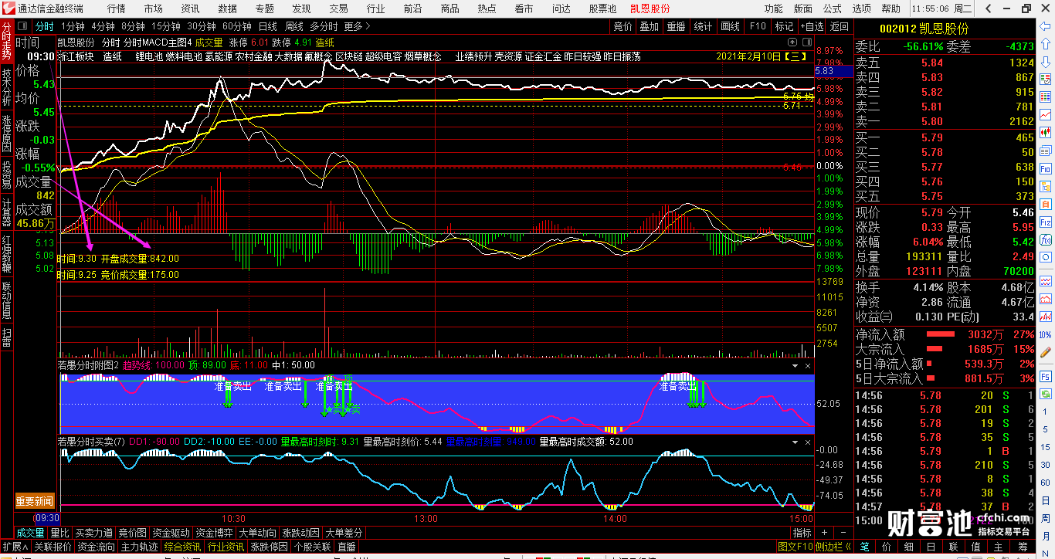Viewport: 1055px width, 559px height.
Task: Click the 图文F10 link
Action: 795,547
